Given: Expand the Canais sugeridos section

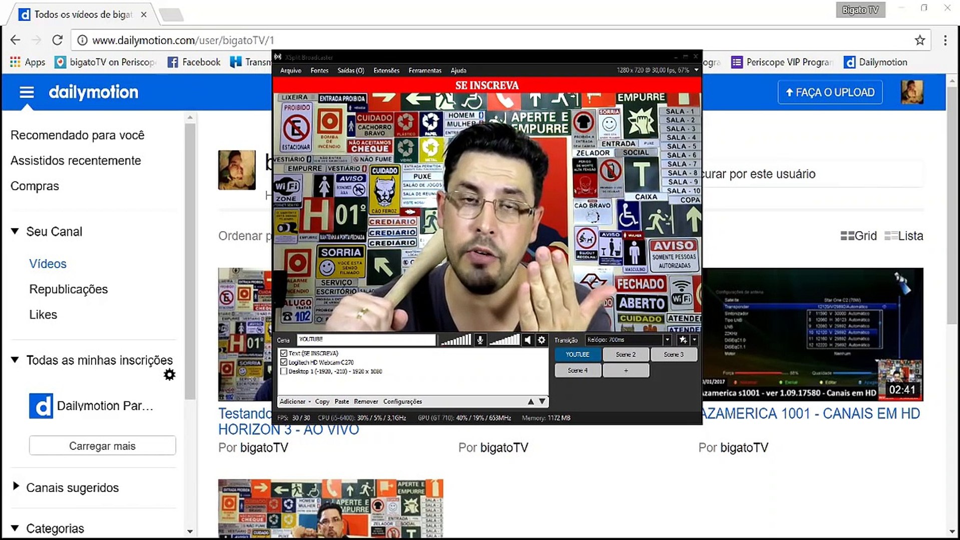Looking at the screenshot, I should point(16,486).
